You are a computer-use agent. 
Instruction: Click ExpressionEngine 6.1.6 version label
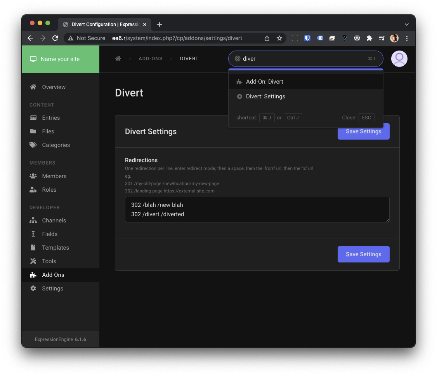click(x=61, y=339)
